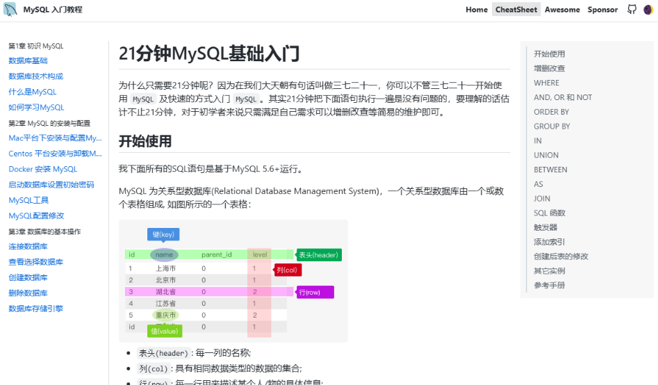Jump to 触发器 in table of contents
This screenshot has height=385, width=658.
(x=545, y=227)
